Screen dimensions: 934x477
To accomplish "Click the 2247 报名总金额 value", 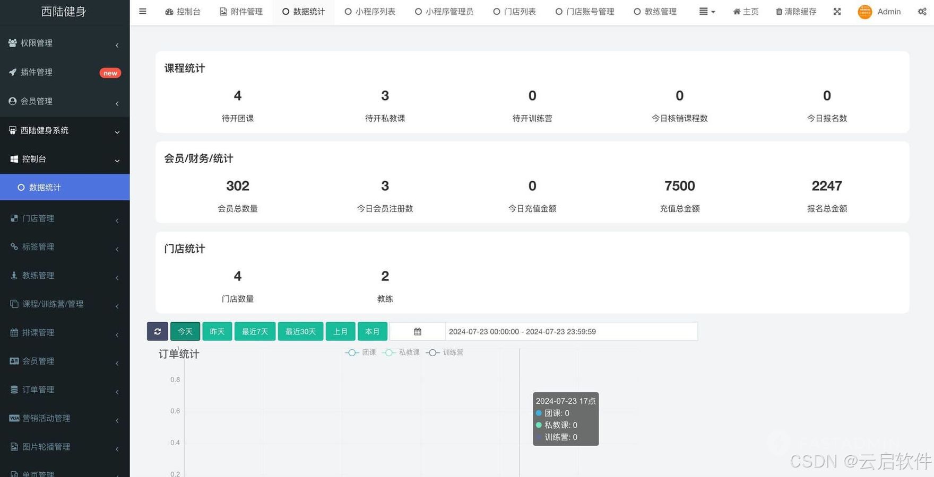I will [x=827, y=186].
